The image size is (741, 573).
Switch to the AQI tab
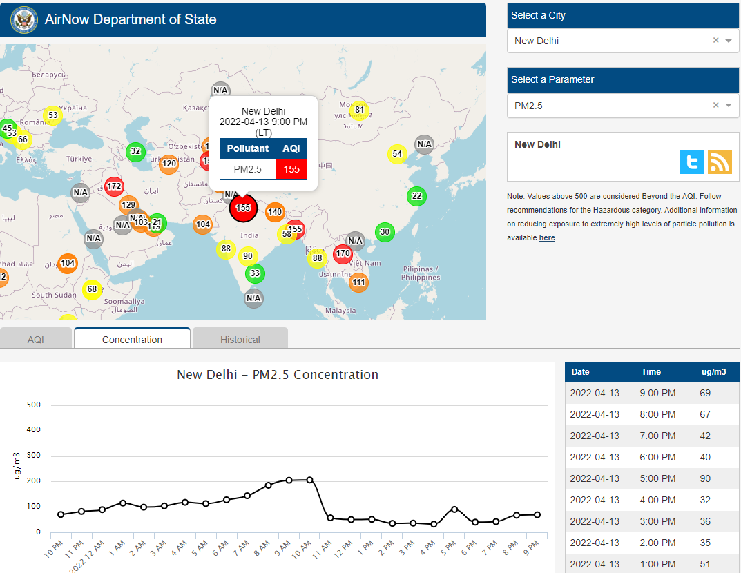coord(36,340)
